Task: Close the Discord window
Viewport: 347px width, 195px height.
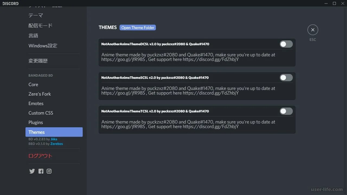Action: coord(342,3)
